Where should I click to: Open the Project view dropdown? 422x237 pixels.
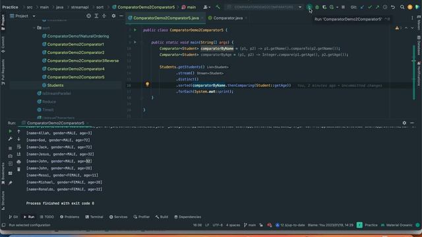pos(34,16)
